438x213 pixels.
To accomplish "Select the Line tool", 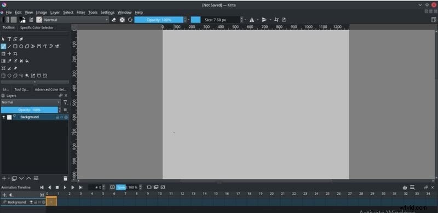I will tap(9, 47).
